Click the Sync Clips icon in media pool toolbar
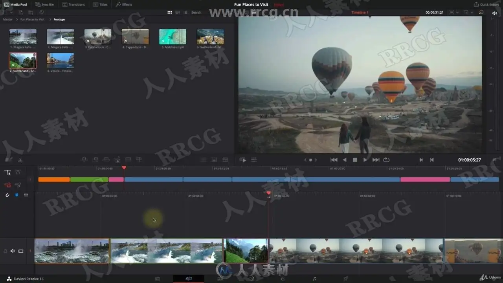This screenshot has width=503, height=283. (41, 13)
